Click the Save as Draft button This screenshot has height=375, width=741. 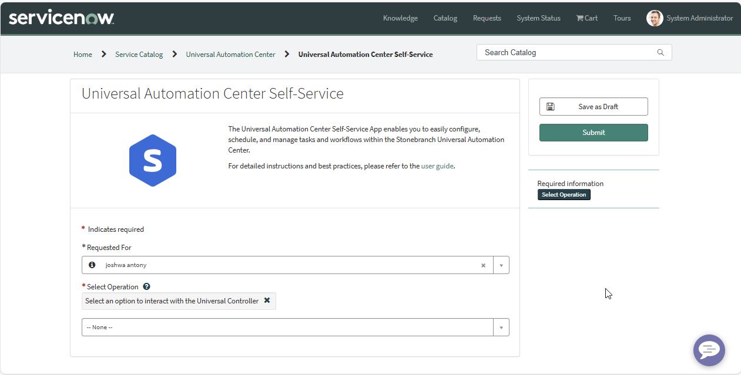pos(594,107)
